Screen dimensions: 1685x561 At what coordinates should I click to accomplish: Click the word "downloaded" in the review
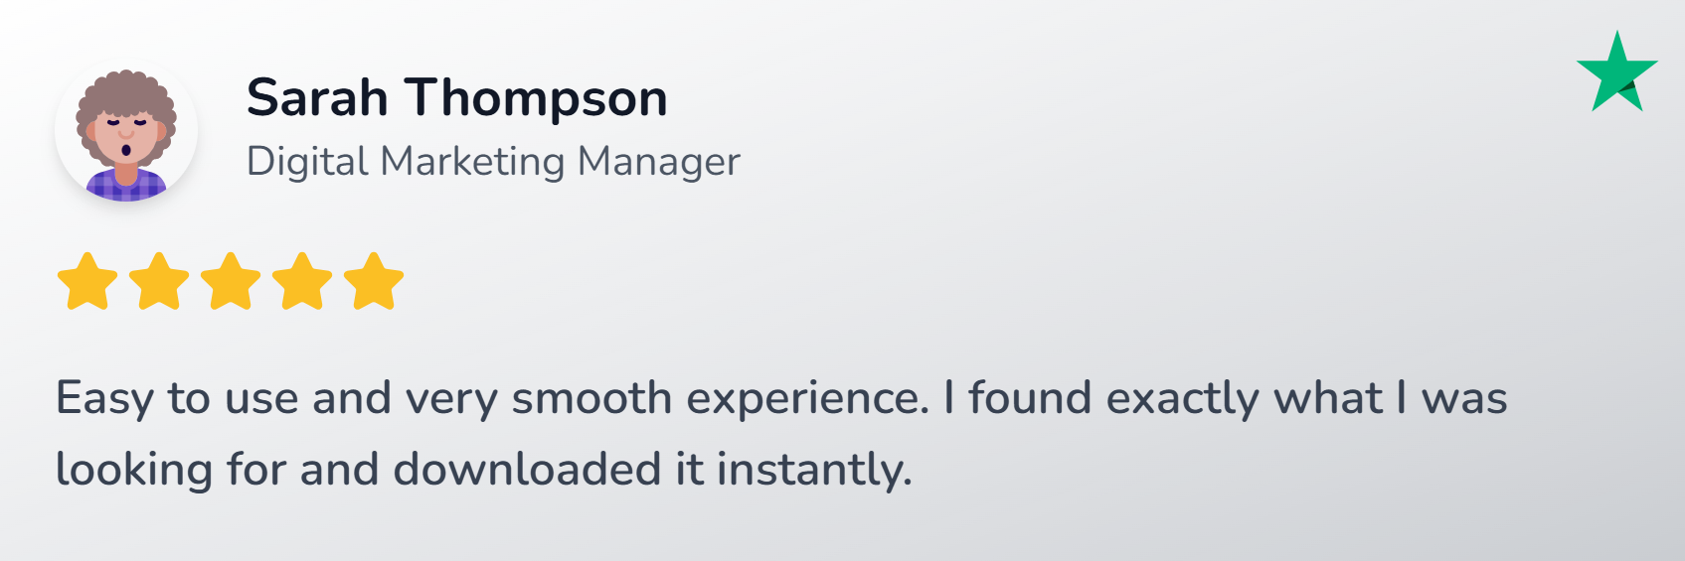point(527,469)
